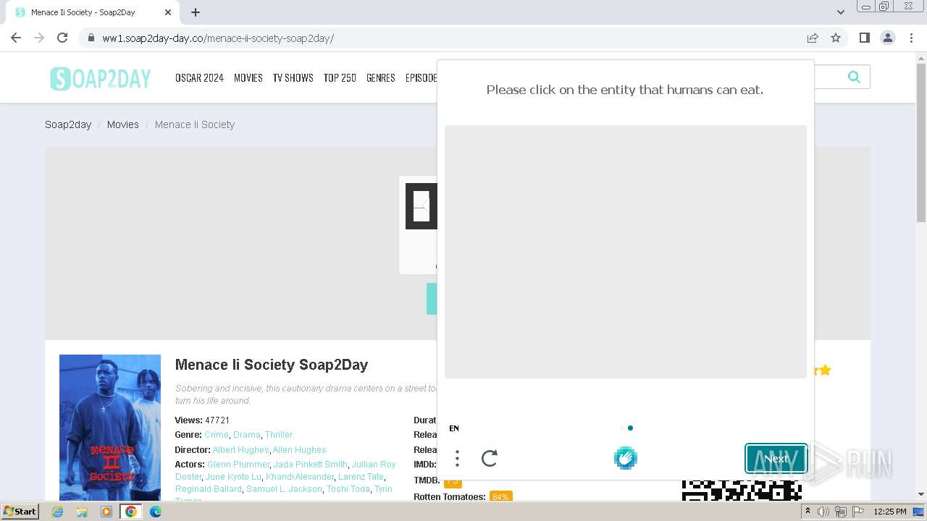This screenshot has width=927, height=521.
Task: Click the Rotten Tomatoes 84% badge
Action: [500, 497]
